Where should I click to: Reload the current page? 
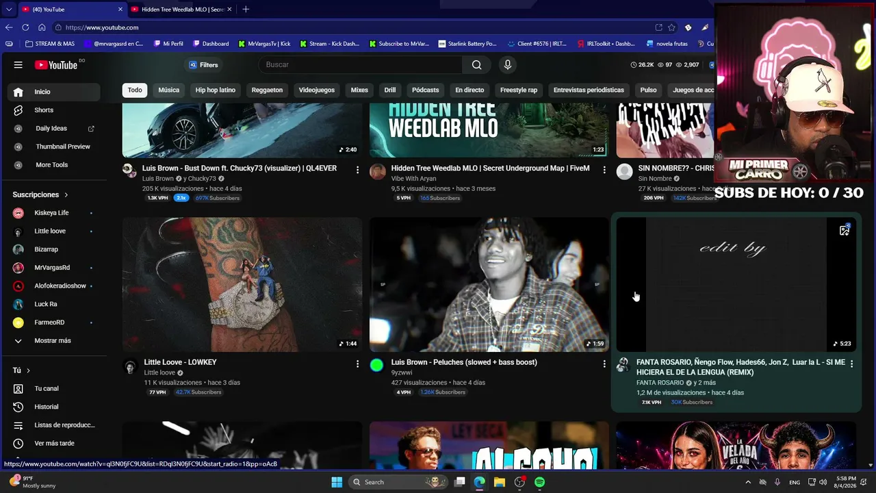25,27
